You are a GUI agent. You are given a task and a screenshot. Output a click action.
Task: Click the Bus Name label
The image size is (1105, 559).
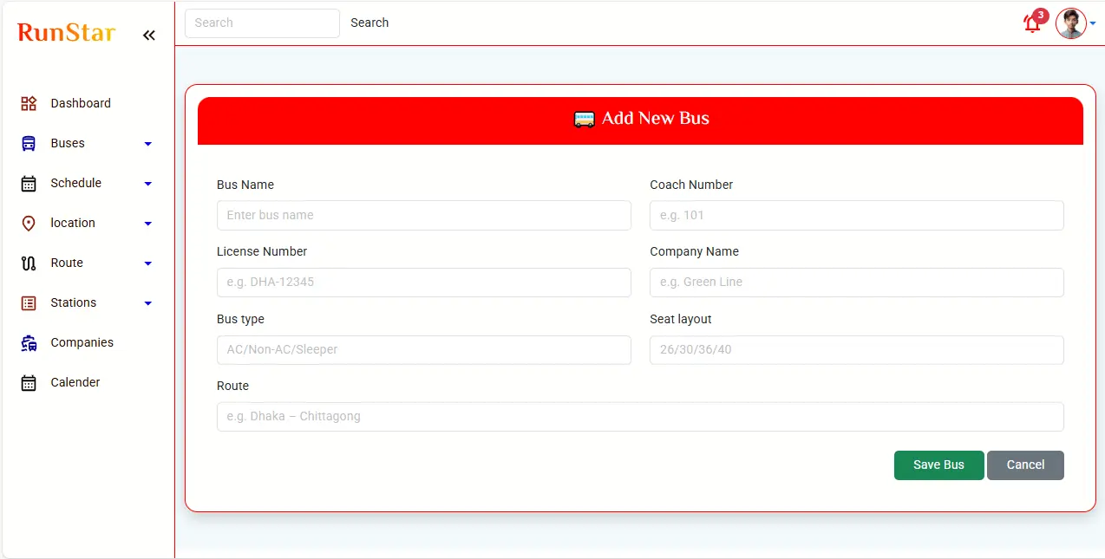[x=245, y=185]
